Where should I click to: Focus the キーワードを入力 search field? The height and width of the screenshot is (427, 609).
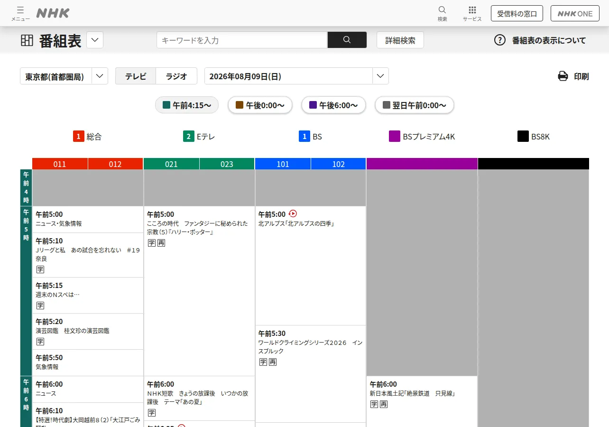pyautogui.click(x=242, y=40)
